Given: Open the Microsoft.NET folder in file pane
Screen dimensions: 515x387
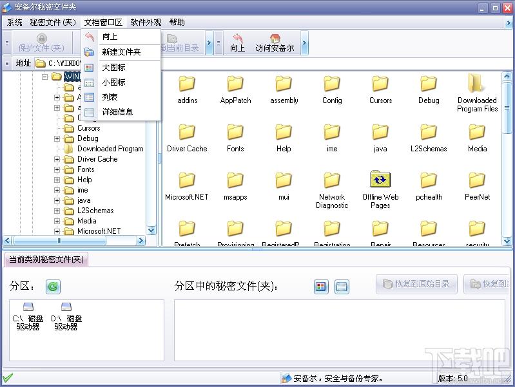Looking at the screenshot, I should tap(187, 186).
